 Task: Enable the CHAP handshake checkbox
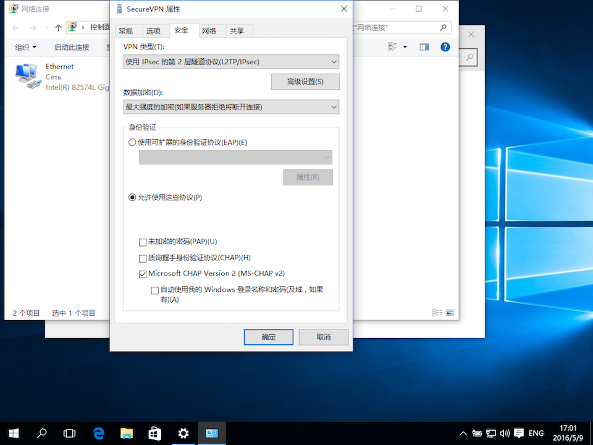(x=143, y=258)
